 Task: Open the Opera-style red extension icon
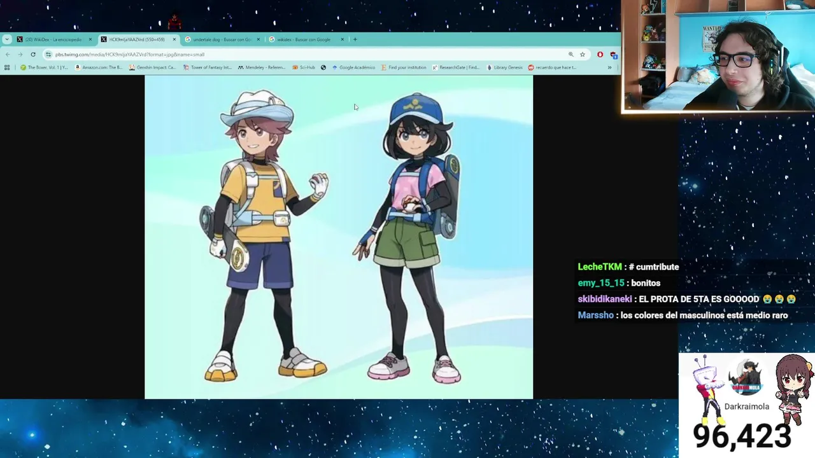pos(600,55)
